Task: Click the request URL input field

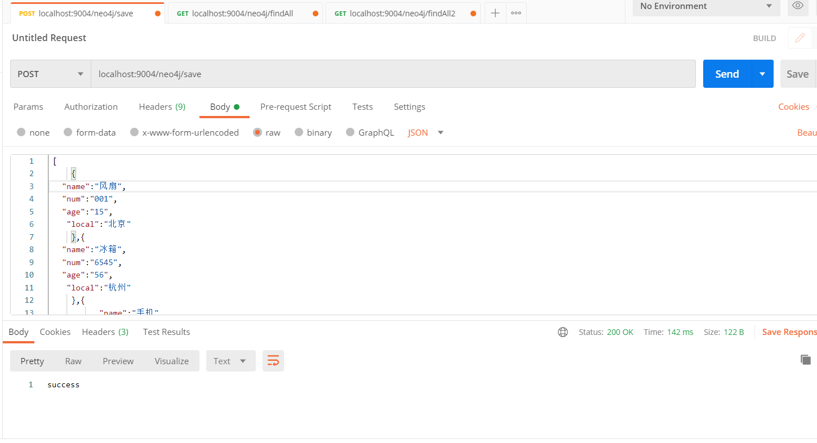Action: [x=393, y=74]
